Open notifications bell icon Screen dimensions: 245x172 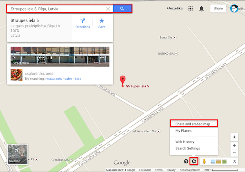tap(202, 9)
